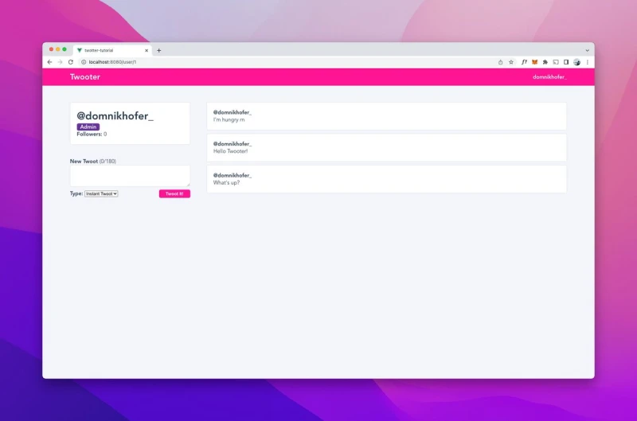Toggle the browser side panel icon
Screen dimensions: 637x421
click(566, 62)
